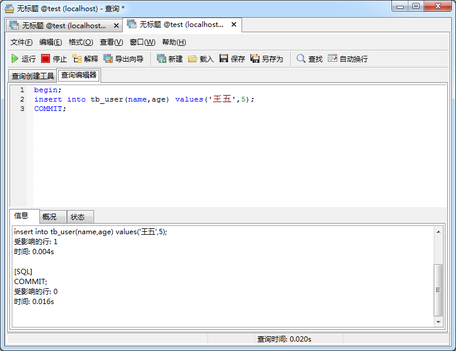456x351 pixels.
Task: Open the 文件(F) menu
Action: [22, 42]
